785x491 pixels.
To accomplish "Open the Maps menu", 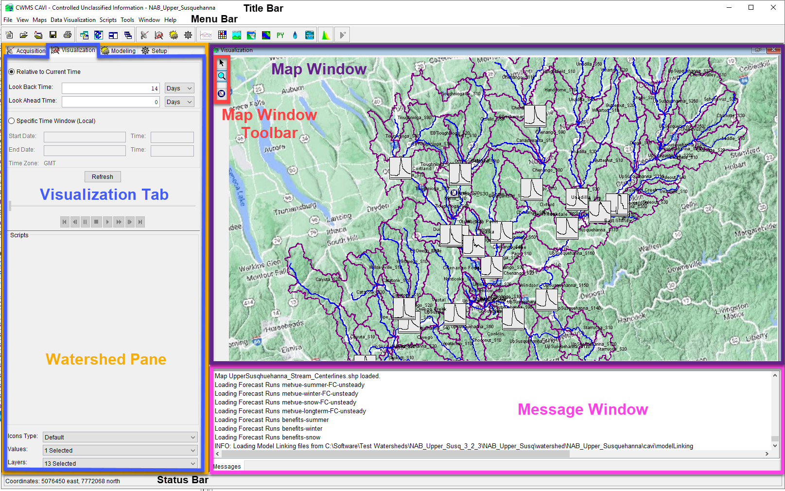I will (x=40, y=20).
